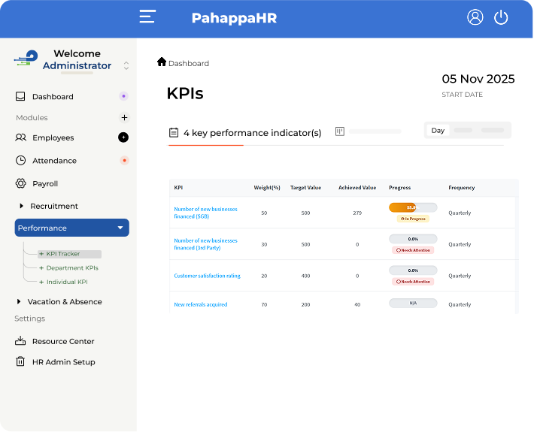Click the hamburger menu icon in header
The width and height of the screenshot is (534, 432).
coord(147,17)
